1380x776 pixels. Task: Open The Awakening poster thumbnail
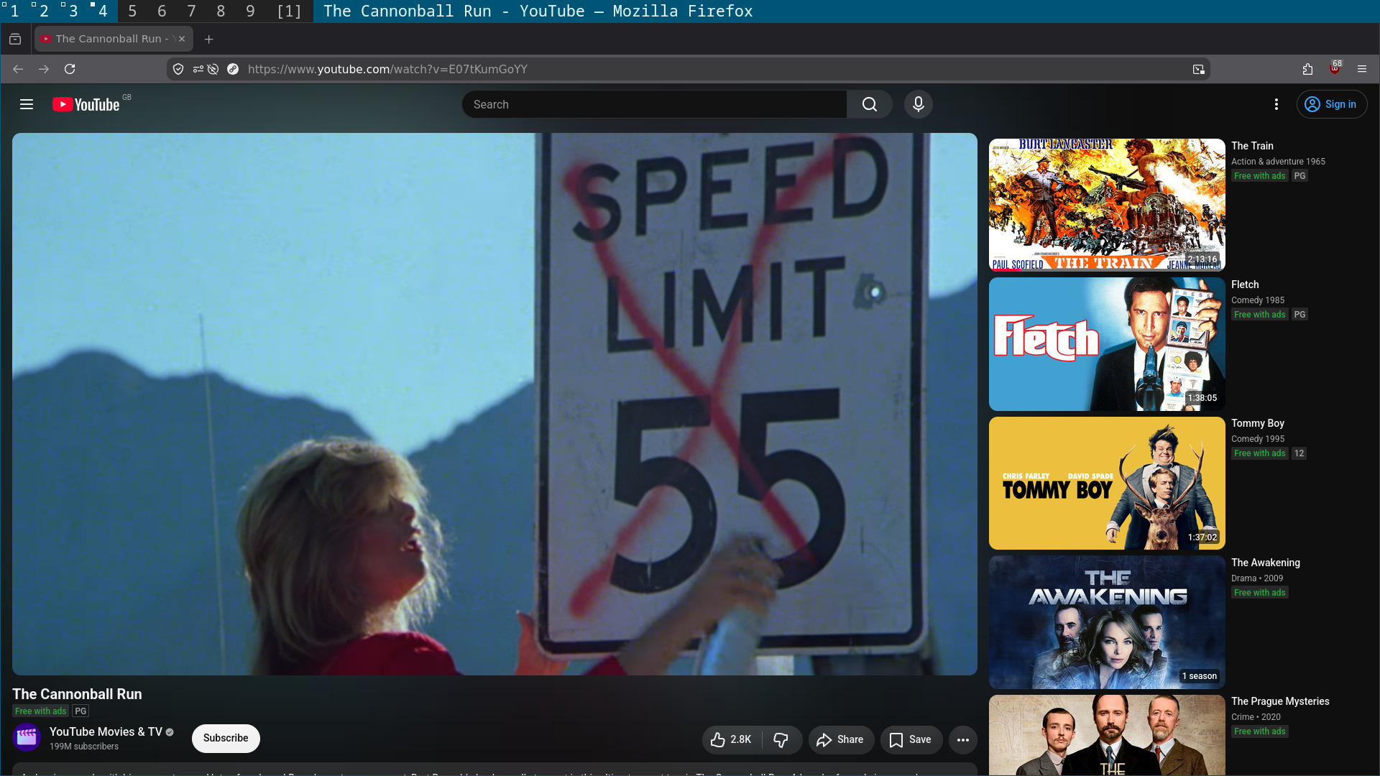(1107, 622)
